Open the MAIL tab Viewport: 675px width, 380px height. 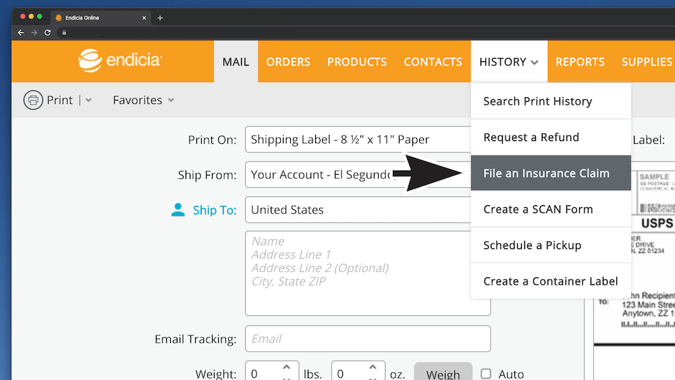point(236,62)
